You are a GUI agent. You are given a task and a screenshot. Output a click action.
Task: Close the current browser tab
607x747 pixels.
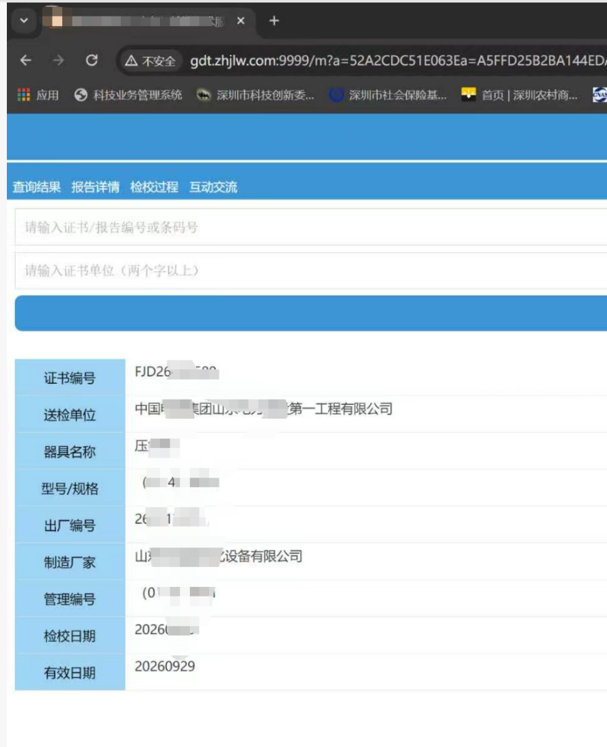pyautogui.click(x=241, y=21)
